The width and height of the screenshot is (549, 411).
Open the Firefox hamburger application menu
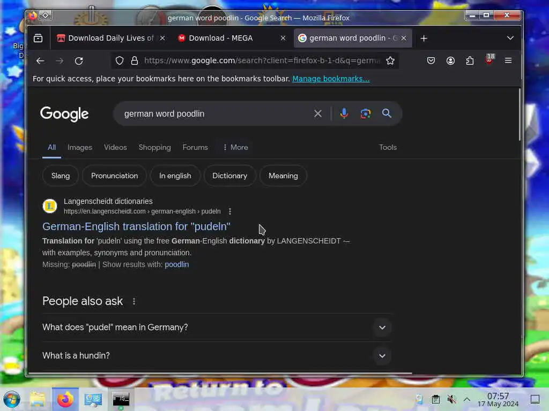(508, 61)
